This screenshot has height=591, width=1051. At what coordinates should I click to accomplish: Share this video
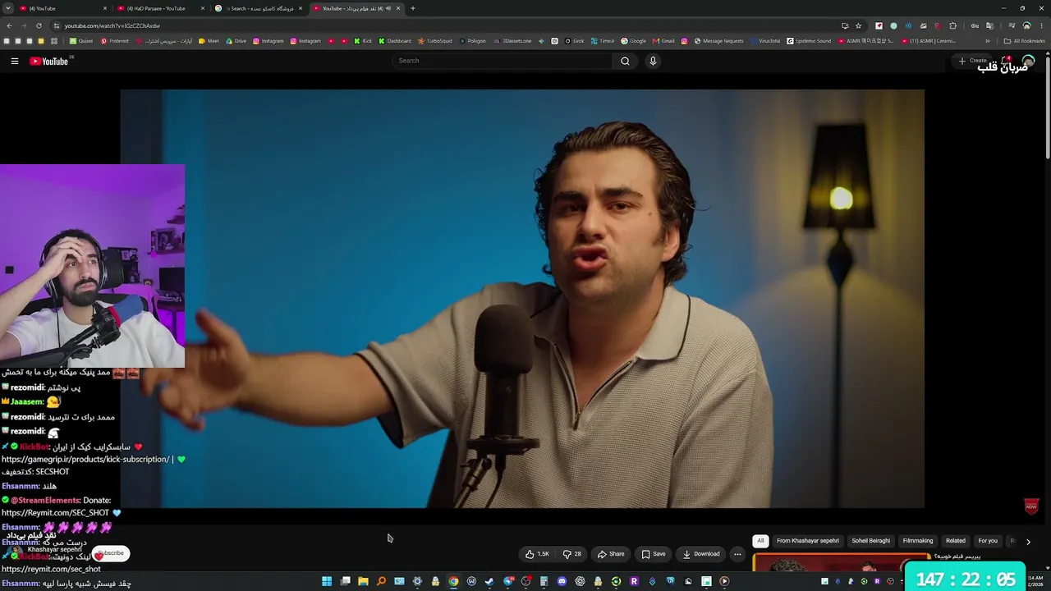[x=611, y=554]
